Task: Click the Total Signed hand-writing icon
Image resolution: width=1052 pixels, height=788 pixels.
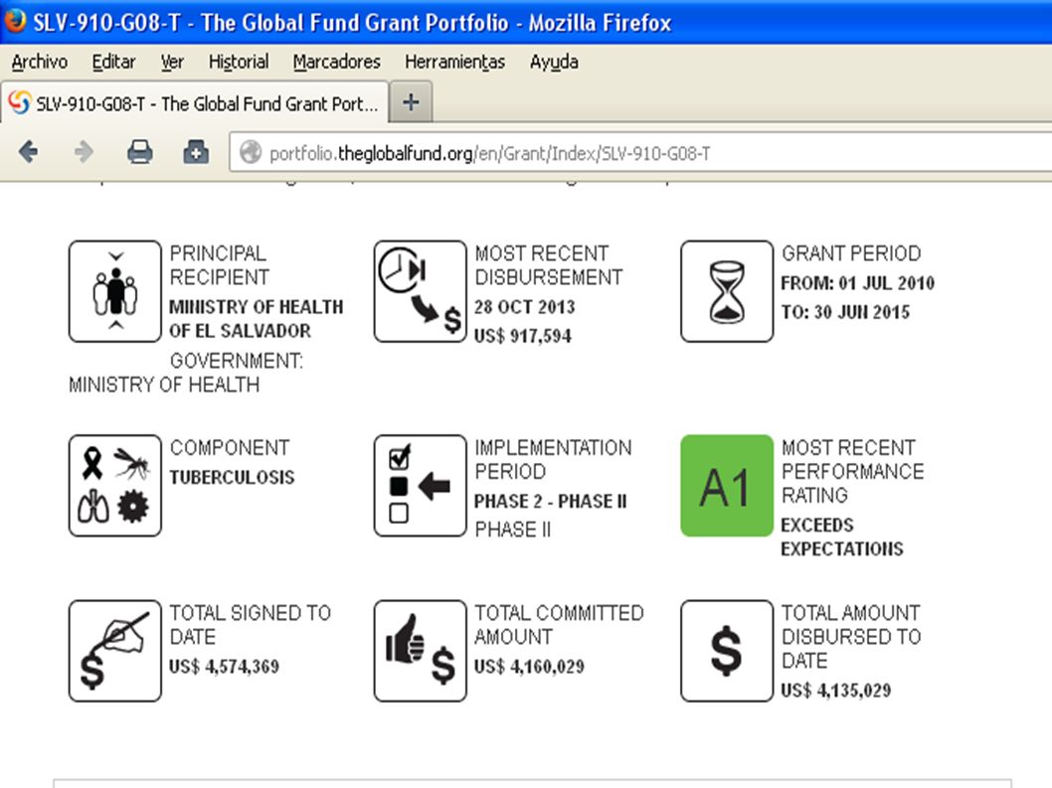Action: pyautogui.click(x=114, y=651)
